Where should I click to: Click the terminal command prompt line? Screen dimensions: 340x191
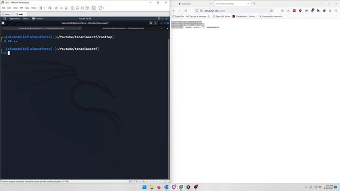coord(8,53)
